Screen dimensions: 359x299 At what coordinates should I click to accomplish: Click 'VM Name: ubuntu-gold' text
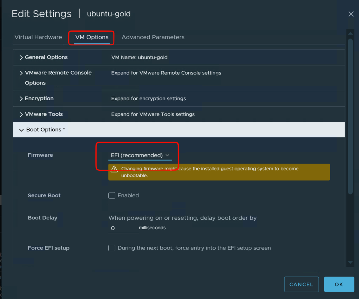pyautogui.click(x=140, y=57)
